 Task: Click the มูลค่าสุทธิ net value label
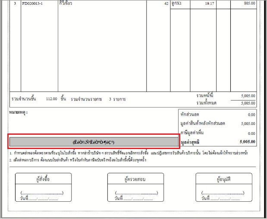[x=192, y=141]
